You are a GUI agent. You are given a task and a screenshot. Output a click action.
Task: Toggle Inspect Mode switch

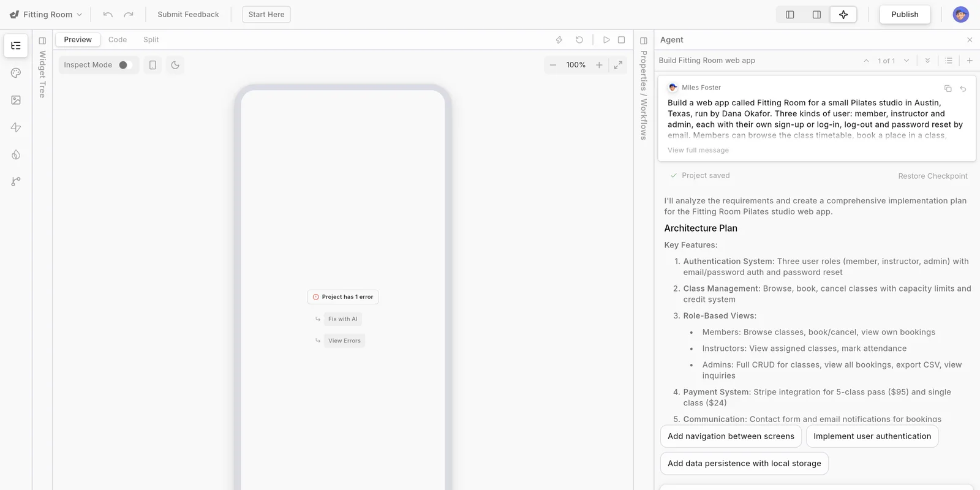tap(125, 65)
